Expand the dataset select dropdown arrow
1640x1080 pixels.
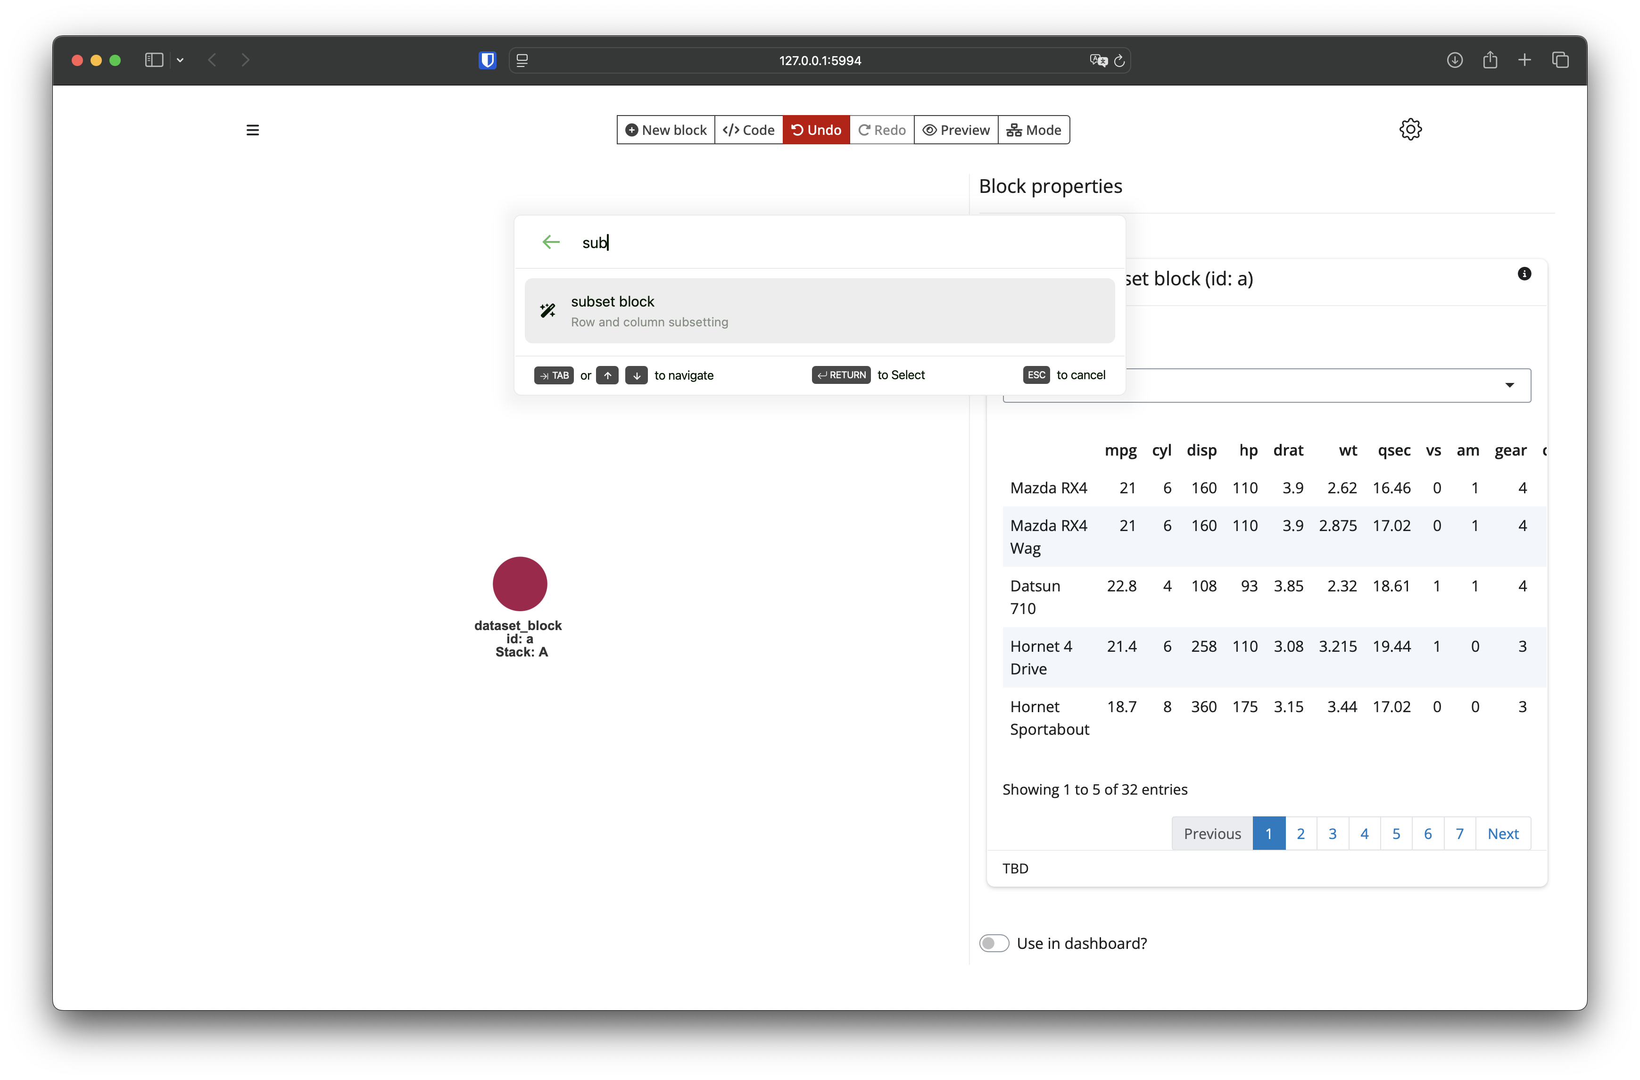[1509, 385]
